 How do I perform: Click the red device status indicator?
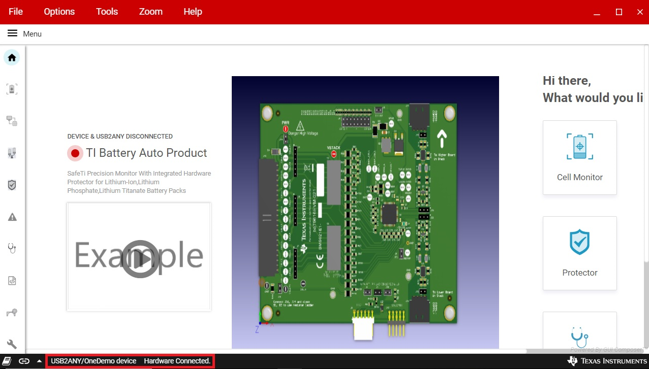click(75, 153)
